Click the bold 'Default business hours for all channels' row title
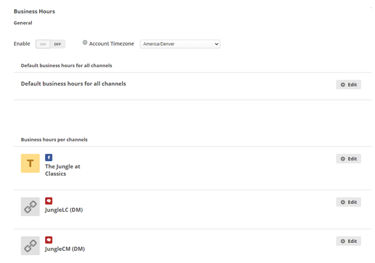 (73, 84)
